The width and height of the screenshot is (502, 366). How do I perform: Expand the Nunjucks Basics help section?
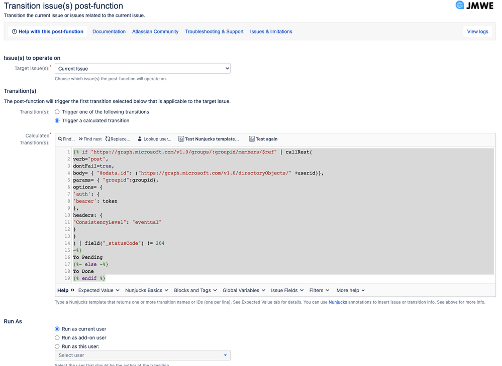pyautogui.click(x=147, y=290)
